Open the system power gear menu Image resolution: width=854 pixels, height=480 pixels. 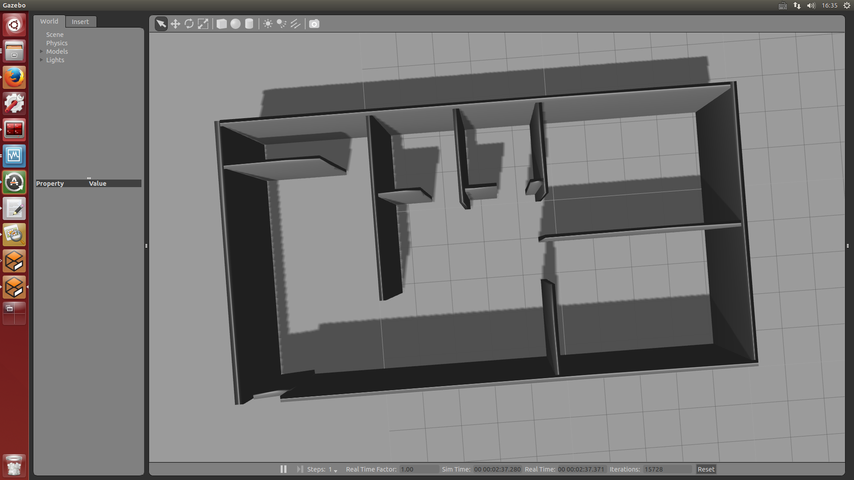click(847, 5)
